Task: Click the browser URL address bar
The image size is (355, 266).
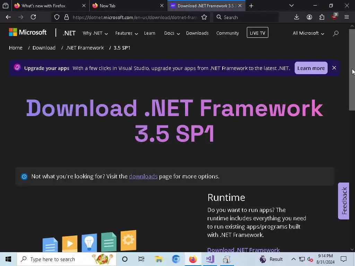Action: (135, 17)
